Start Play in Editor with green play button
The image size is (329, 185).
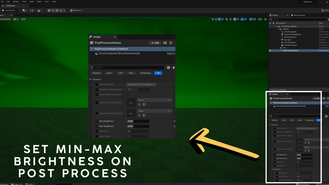tap(49, 11)
